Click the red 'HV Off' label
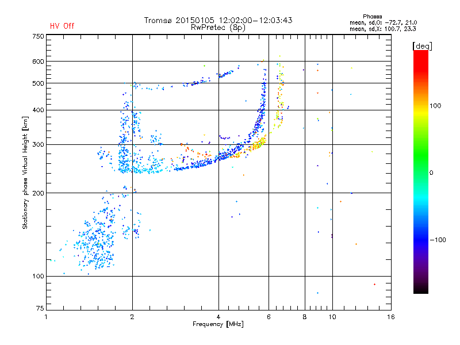 point(62,26)
